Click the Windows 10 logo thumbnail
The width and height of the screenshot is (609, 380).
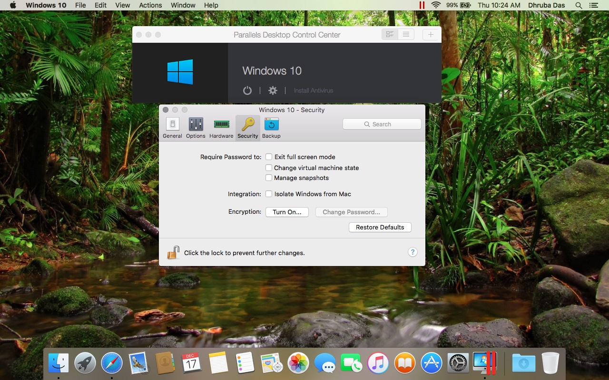pyautogui.click(x=180, y=72)
